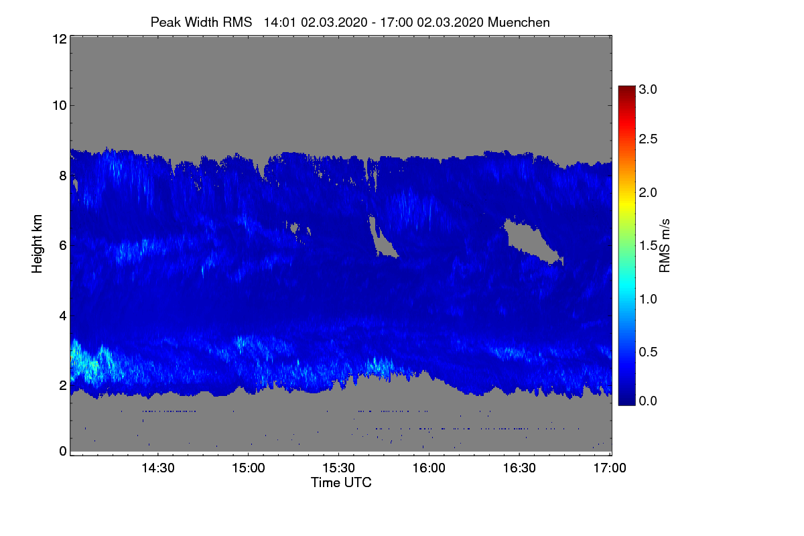Click the 'Height km' y-axis label

38,243
